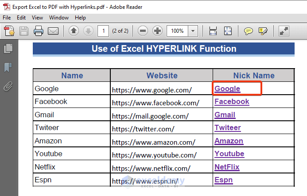Click the Youtube cell in Name column
The height and width of the screenshot is (196, 307).
[72, 154]
